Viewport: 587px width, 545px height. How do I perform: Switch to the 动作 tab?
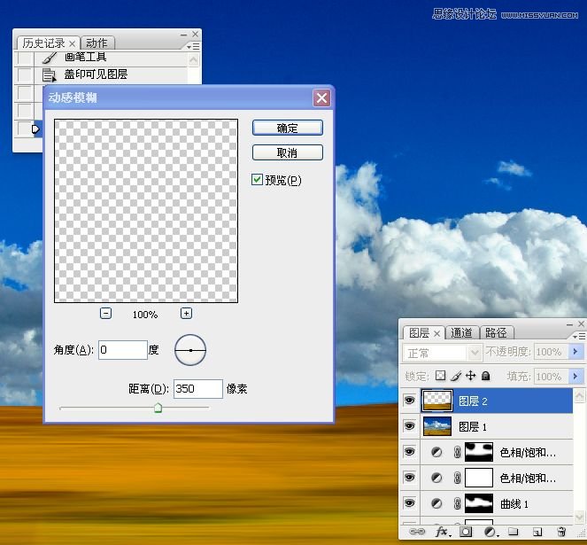pos(97,43)
